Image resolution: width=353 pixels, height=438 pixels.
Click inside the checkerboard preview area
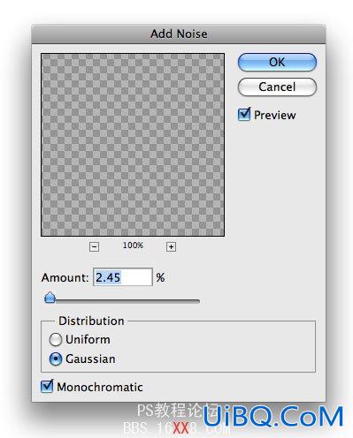[x=133, y=145]
